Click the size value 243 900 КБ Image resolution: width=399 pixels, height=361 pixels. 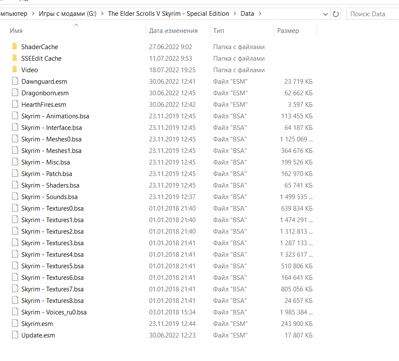tap(297, 323)
